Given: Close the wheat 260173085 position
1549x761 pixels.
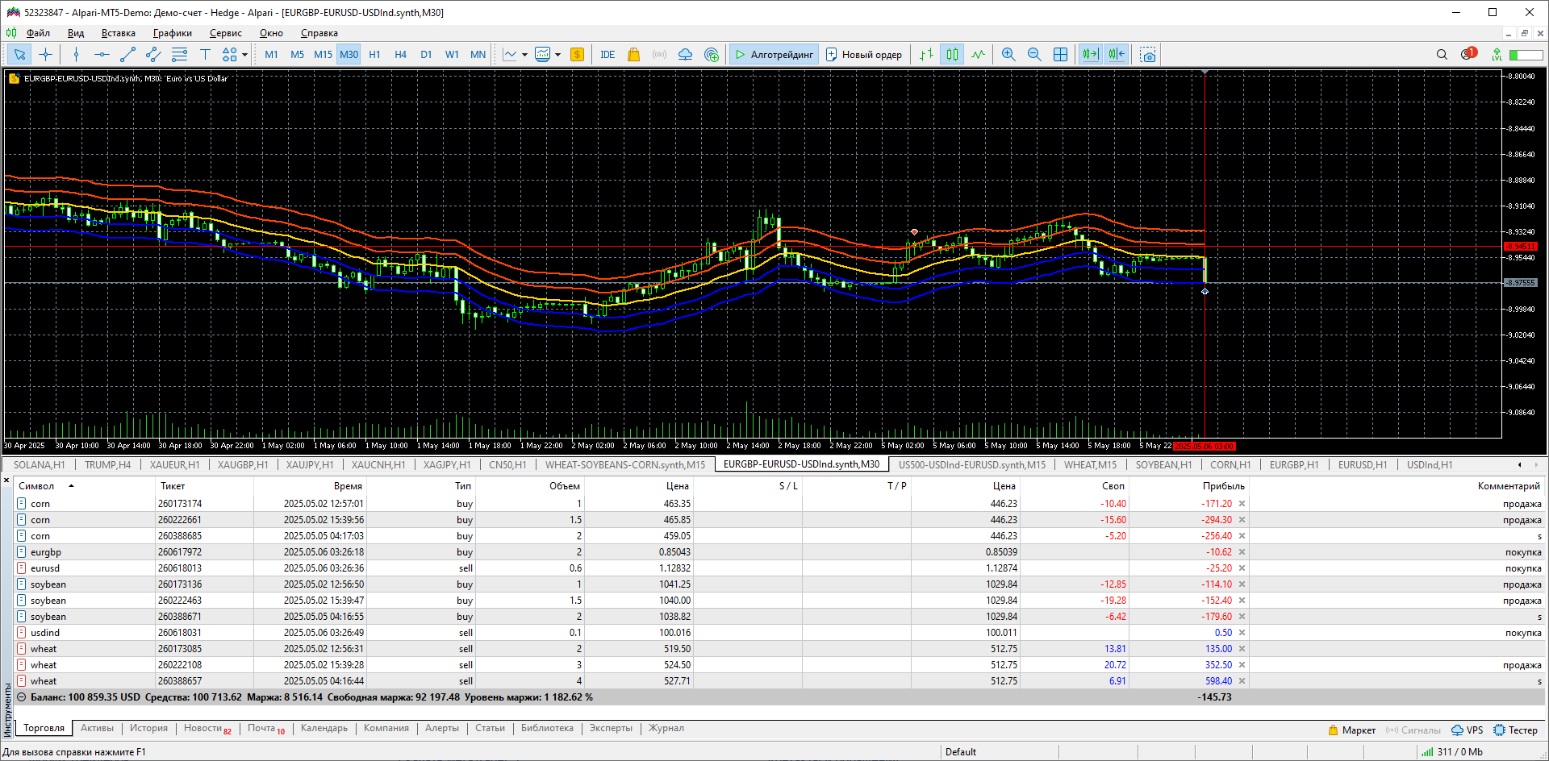Looking at the screenshot, I should click(x=1242, y=649).
